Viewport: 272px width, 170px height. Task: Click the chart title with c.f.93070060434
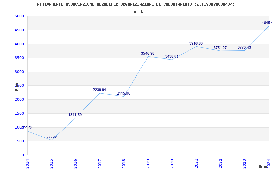[136, 4]
